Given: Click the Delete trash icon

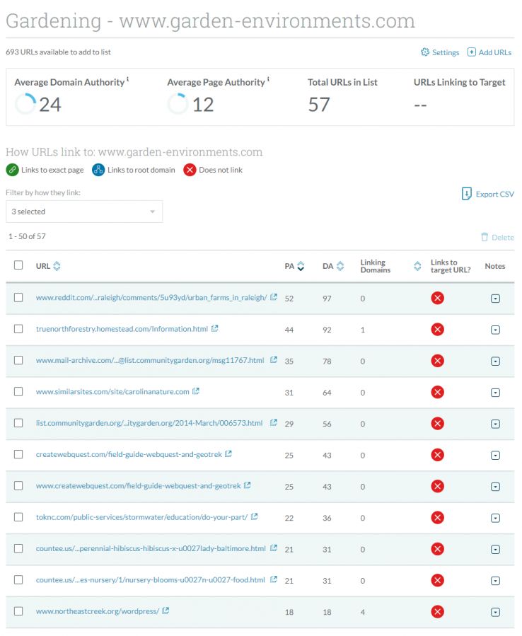Looking at the screenshot, I should click(485, 238).
